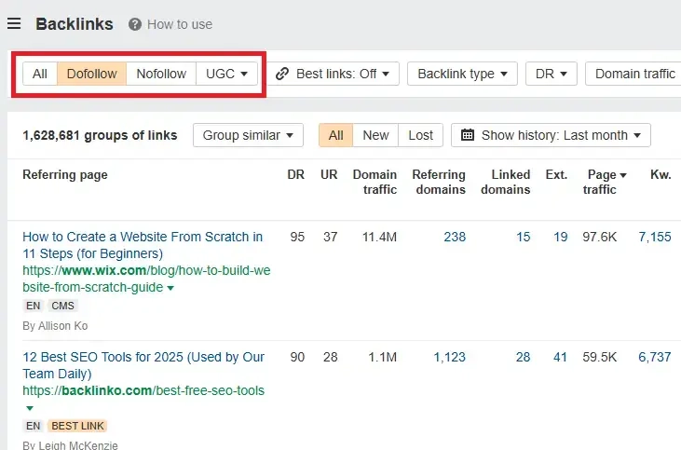Click the chain link icon in Best links

[x=282, y=74]
